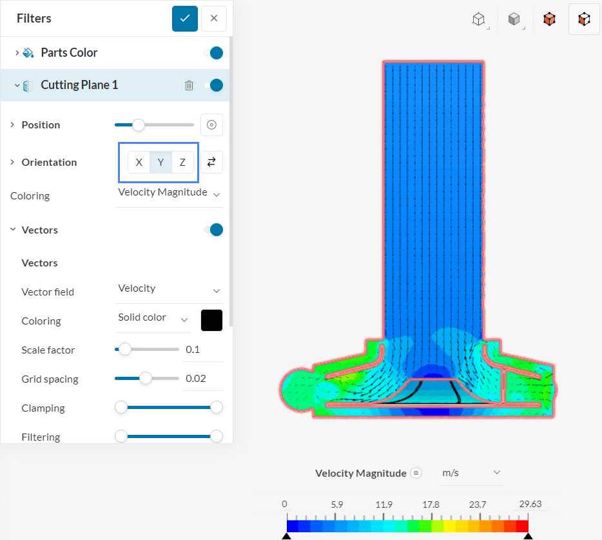Select the solid gray cube render mode
602x540 pixels.
514,19
